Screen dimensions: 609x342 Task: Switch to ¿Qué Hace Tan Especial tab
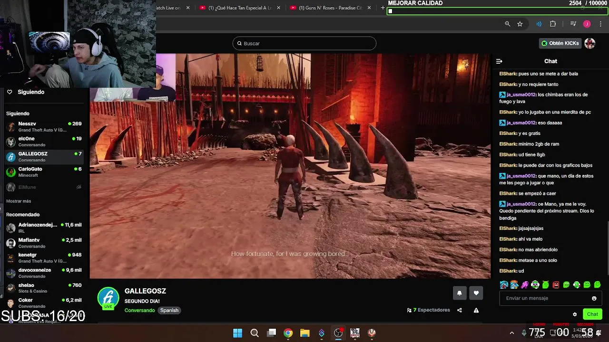coord(240,8)
